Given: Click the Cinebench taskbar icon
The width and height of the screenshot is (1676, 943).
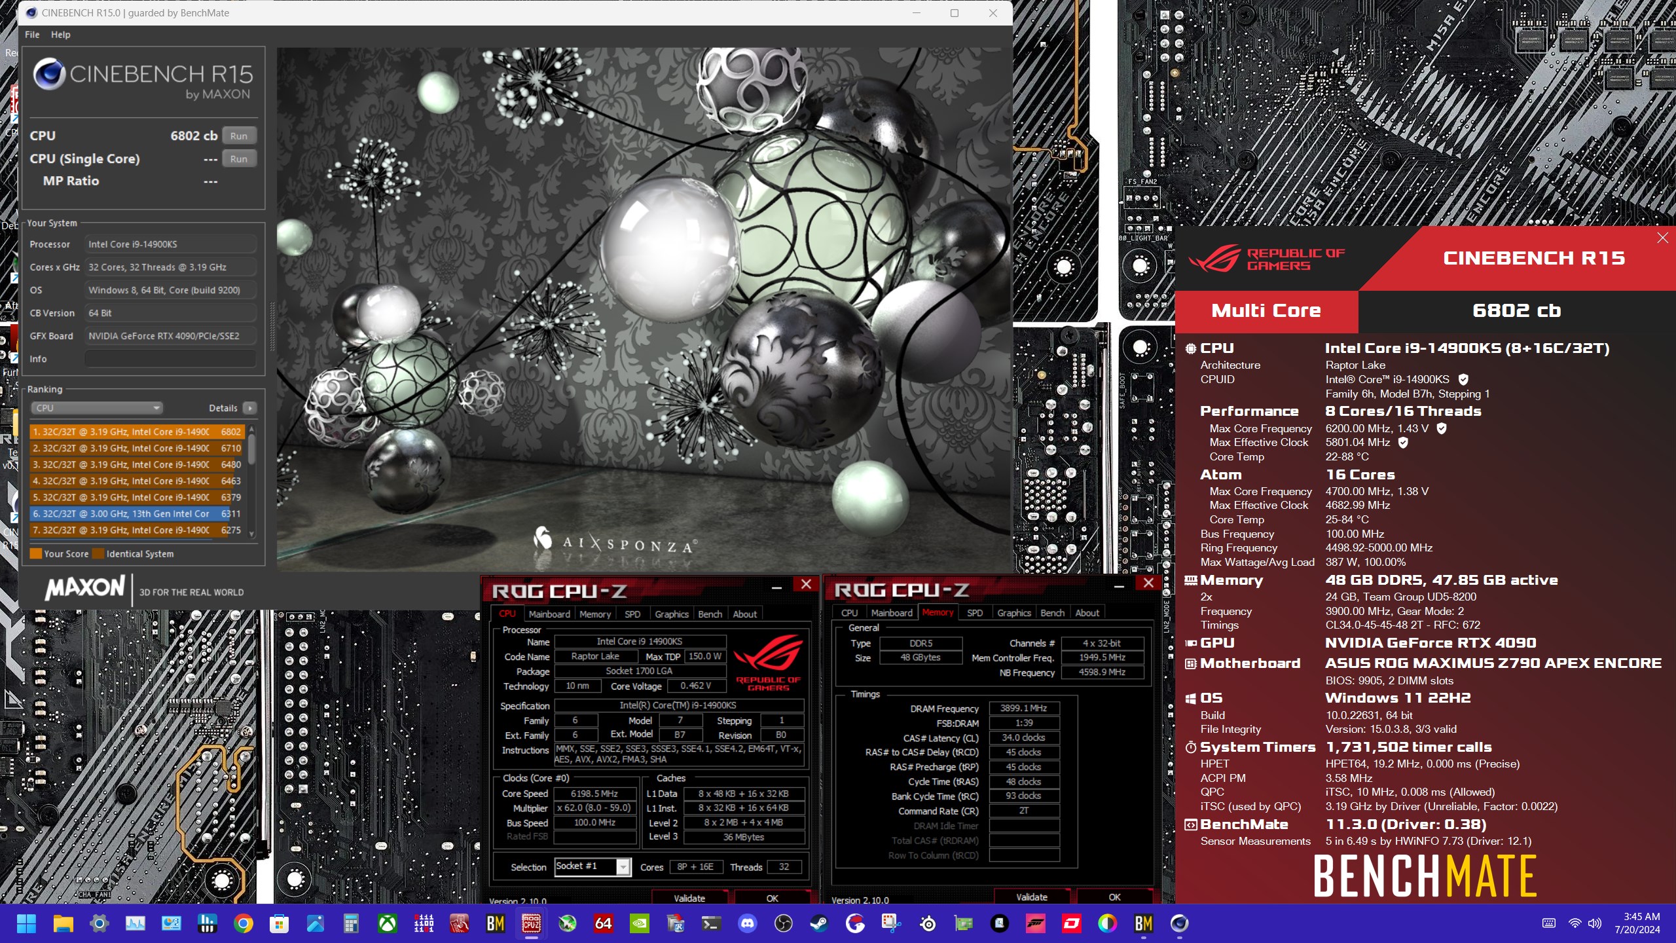Looking at the screenshot, I should (1179, 923).
